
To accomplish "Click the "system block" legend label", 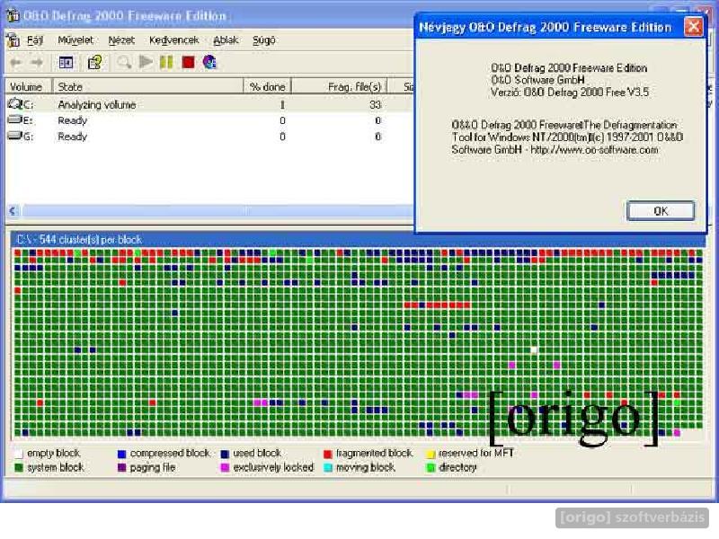I will tap(56, 467).
